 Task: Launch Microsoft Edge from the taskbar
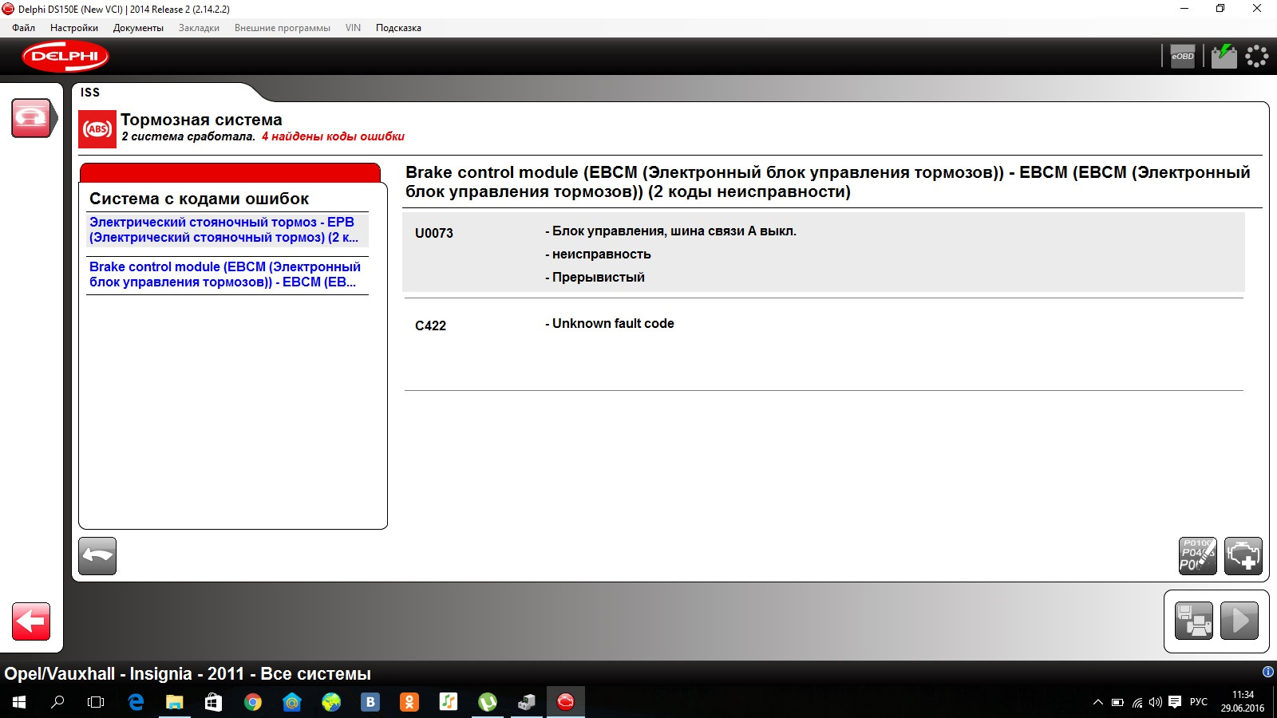[136, 702]
